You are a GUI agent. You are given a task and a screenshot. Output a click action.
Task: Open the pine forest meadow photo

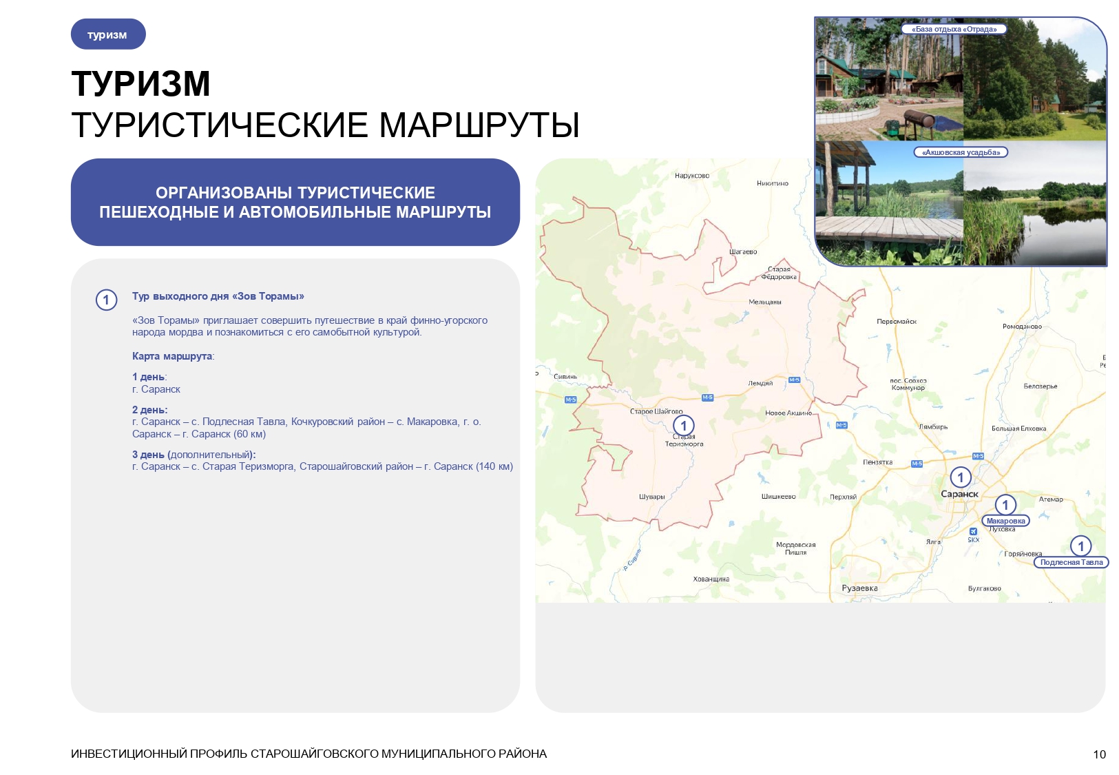(x=1034, y=79)
